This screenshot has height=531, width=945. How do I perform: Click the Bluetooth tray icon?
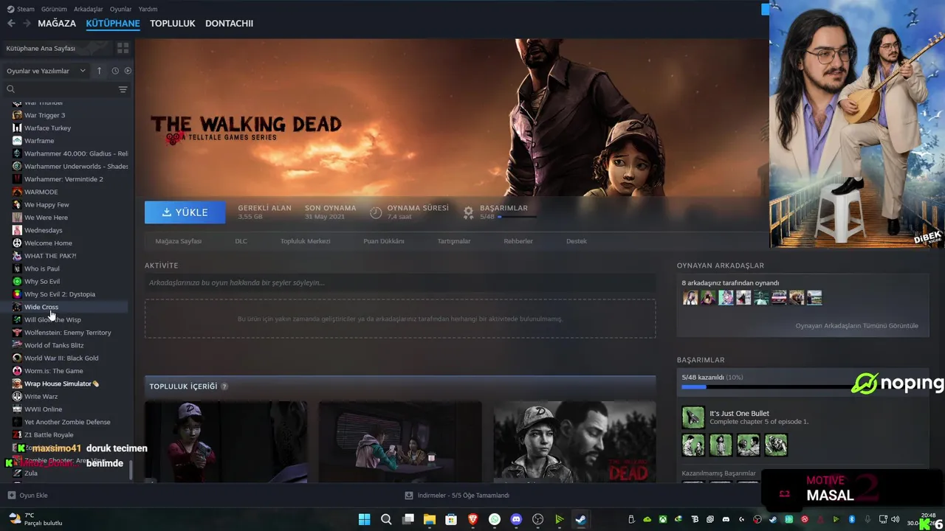(x=851, y=519)
